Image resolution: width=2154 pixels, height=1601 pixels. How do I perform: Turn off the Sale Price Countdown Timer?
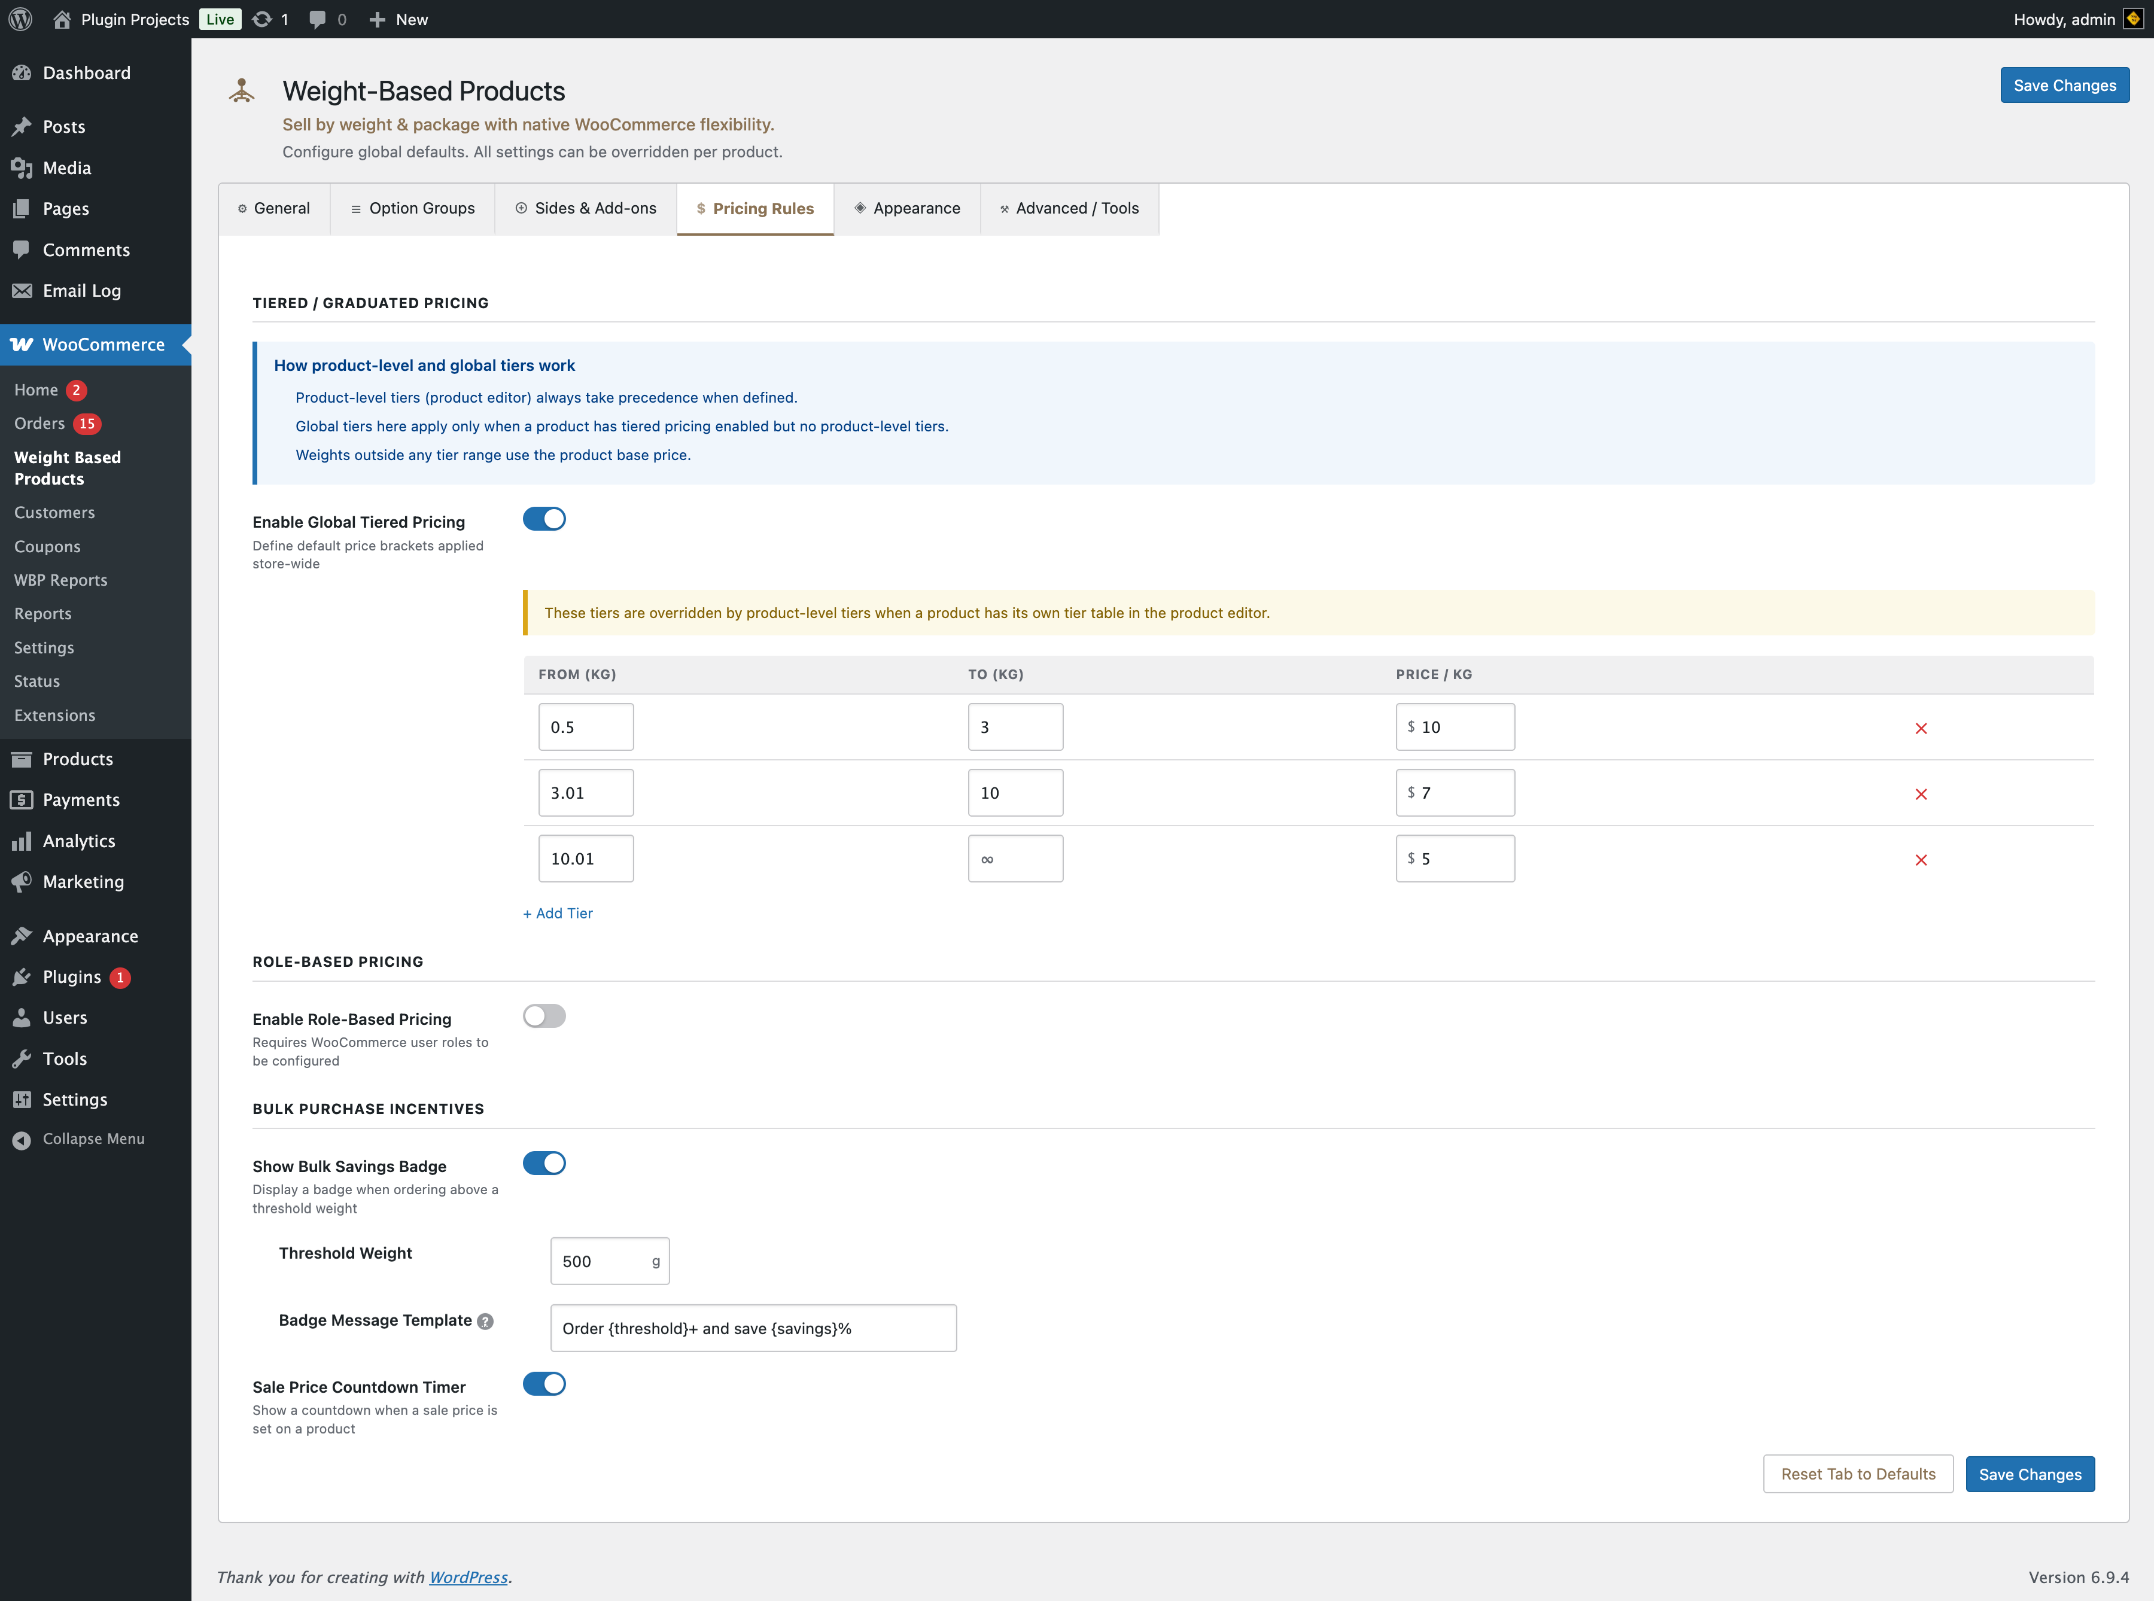(544, 1384)
